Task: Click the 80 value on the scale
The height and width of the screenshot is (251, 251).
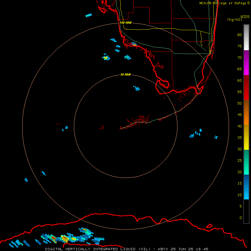Action: [240, 35]
